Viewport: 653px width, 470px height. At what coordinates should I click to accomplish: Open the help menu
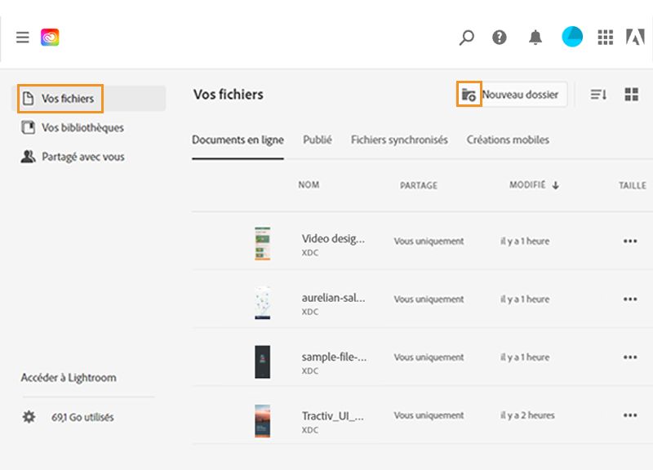tap(500, 38)
